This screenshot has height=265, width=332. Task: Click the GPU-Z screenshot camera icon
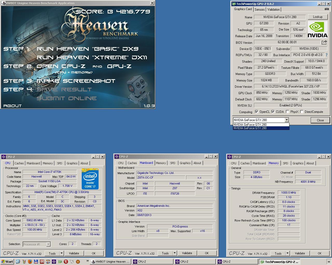327,9
